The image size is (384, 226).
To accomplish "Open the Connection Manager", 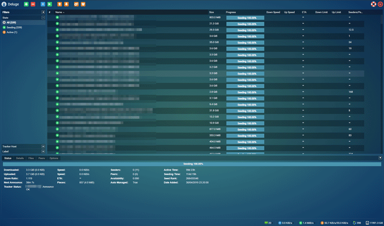I will coord(83,4).
